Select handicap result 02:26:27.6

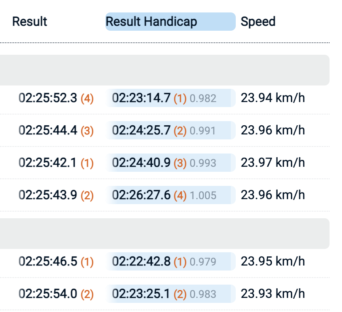click(x=141, y=195)
